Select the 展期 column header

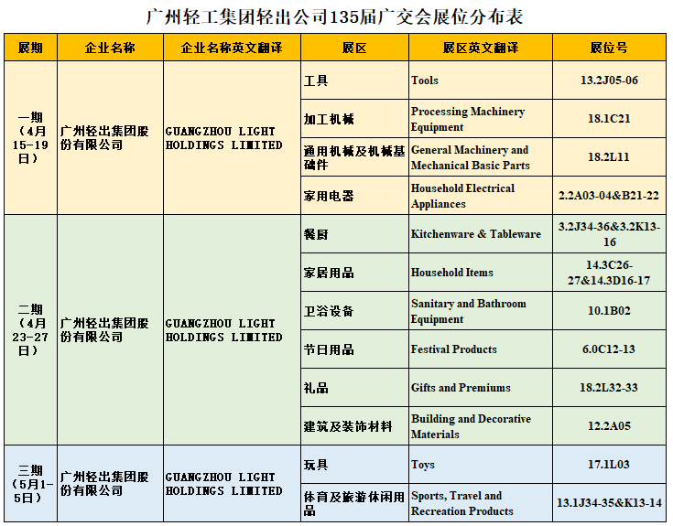30,48
